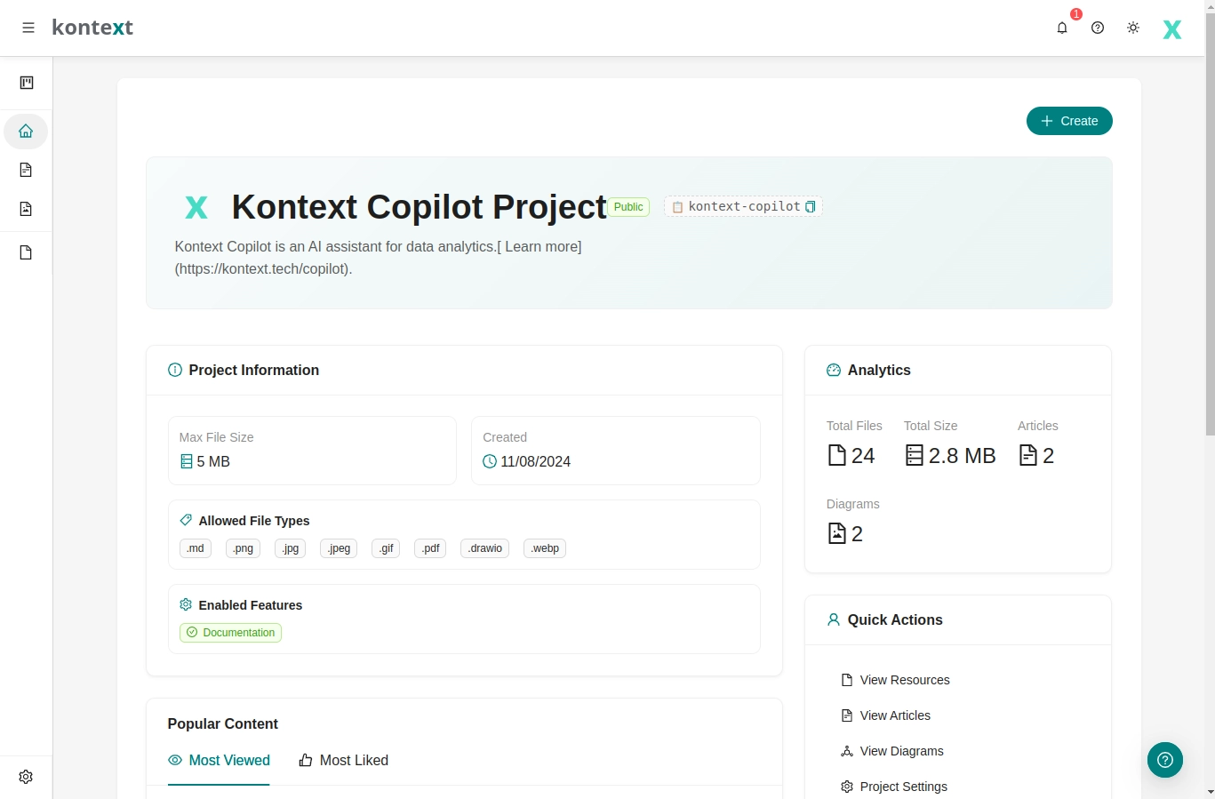Open resources file icon in sidebar
This screenshot has height=799, width=1215.
pyautogui.click(x=26, y=252)
